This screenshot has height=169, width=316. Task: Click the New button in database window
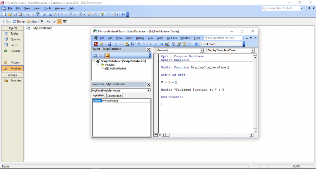32,22
